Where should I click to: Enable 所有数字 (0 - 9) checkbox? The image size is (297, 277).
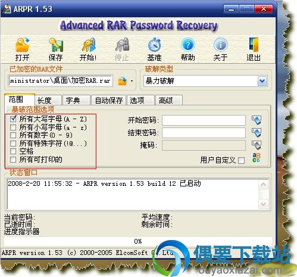pos(13,135)
